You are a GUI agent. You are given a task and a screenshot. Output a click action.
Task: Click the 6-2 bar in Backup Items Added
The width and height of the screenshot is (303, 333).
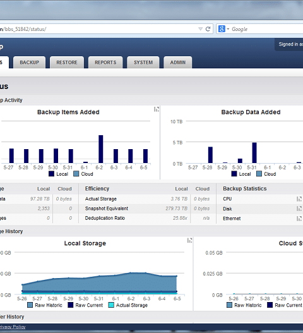pos(101,149)
